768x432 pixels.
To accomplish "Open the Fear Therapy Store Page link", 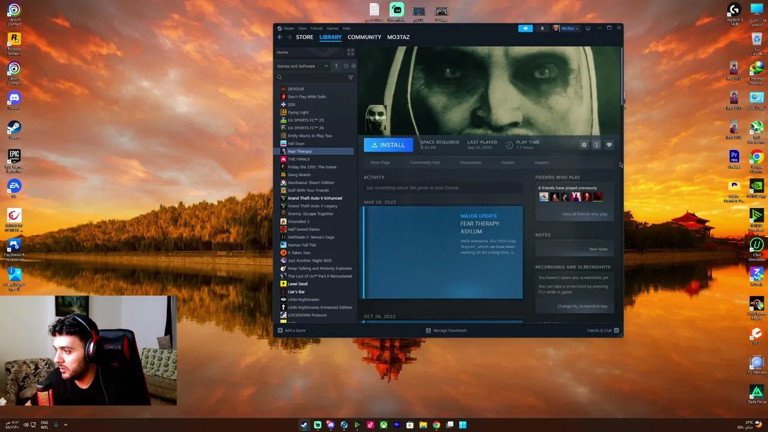I will coord(380,163).
